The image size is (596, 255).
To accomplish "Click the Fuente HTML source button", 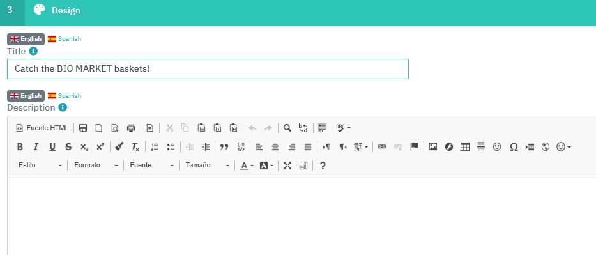I will pos(43,128).
